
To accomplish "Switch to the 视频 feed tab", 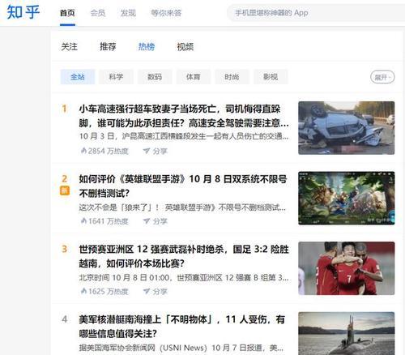I will pos(185,47).
